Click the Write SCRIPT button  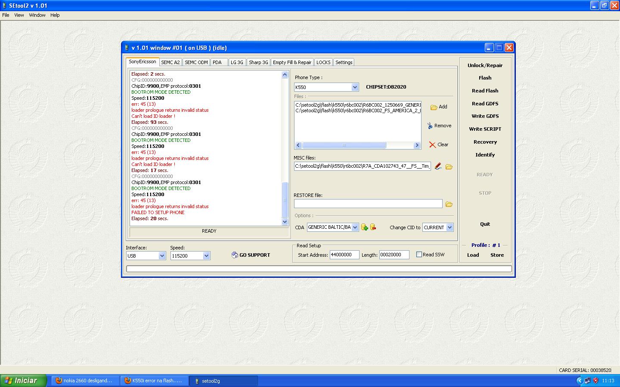(485, 129)
